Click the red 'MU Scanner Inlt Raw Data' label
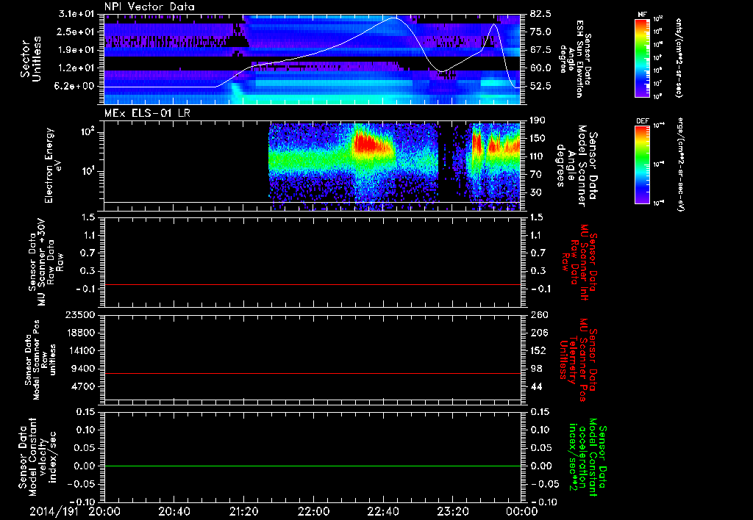753x520 pixels. coord(579,262)
